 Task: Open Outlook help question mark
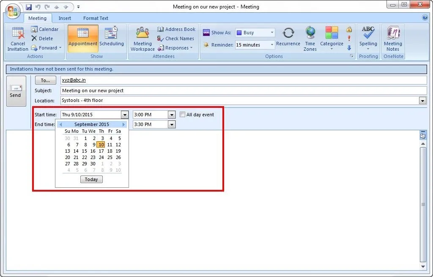click(425, 18)
